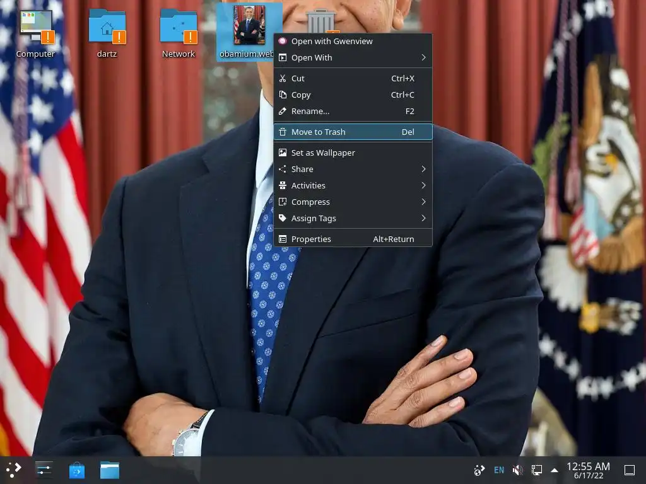Open System Settings from the taskbar
646x484 pixels.
point(44,470)
